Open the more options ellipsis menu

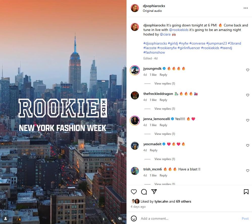[x=246, y=8]
